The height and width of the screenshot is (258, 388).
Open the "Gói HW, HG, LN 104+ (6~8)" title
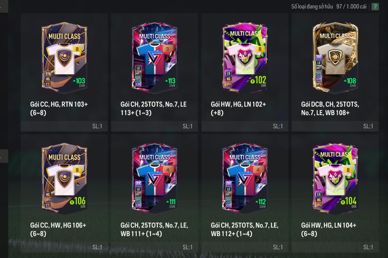coord(329,229)
